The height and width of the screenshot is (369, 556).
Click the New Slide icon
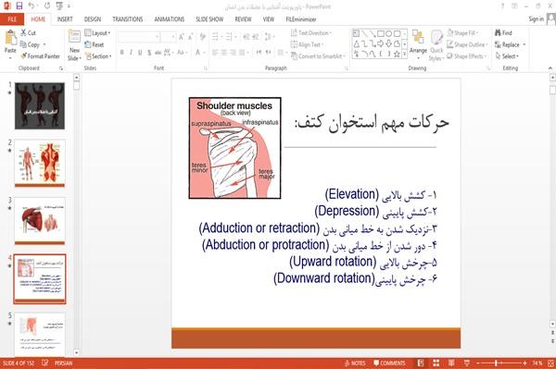tap(74, 37)
